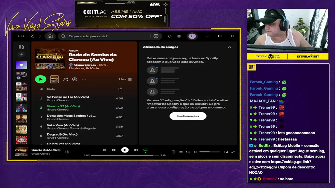This screenshot has height=188, width=335.
Task: Go forward with the right arrow
Action: 40,36
